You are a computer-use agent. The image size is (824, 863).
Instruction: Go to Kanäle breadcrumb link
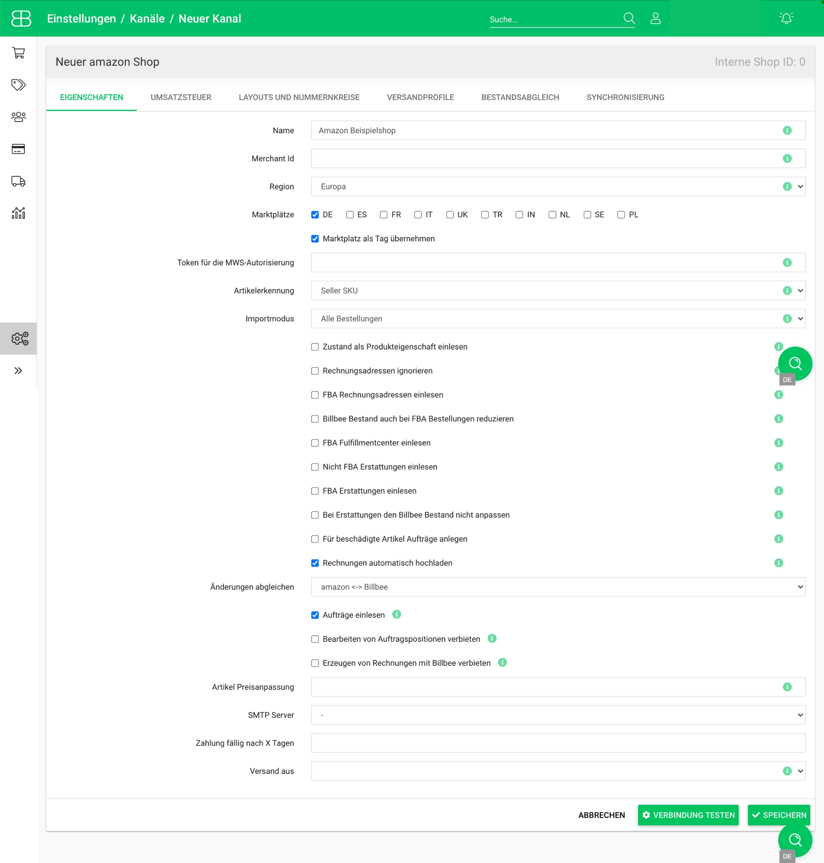(147, 19)
